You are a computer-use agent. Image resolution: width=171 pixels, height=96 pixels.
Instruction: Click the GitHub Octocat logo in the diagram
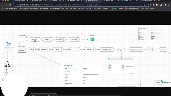[x=7, y=63]
